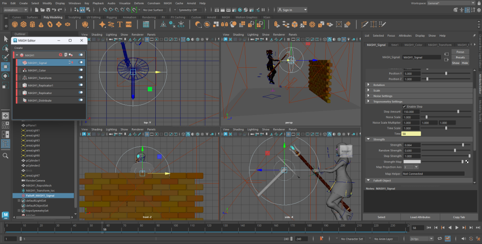The image size is (482, 244).
Task: Expand the Rotation section
Action: point(379,85)
